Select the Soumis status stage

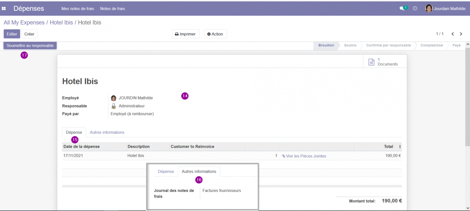click(x=350, y=45)
